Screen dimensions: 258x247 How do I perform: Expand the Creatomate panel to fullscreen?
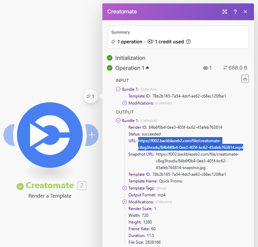click(x=225, y=12)
